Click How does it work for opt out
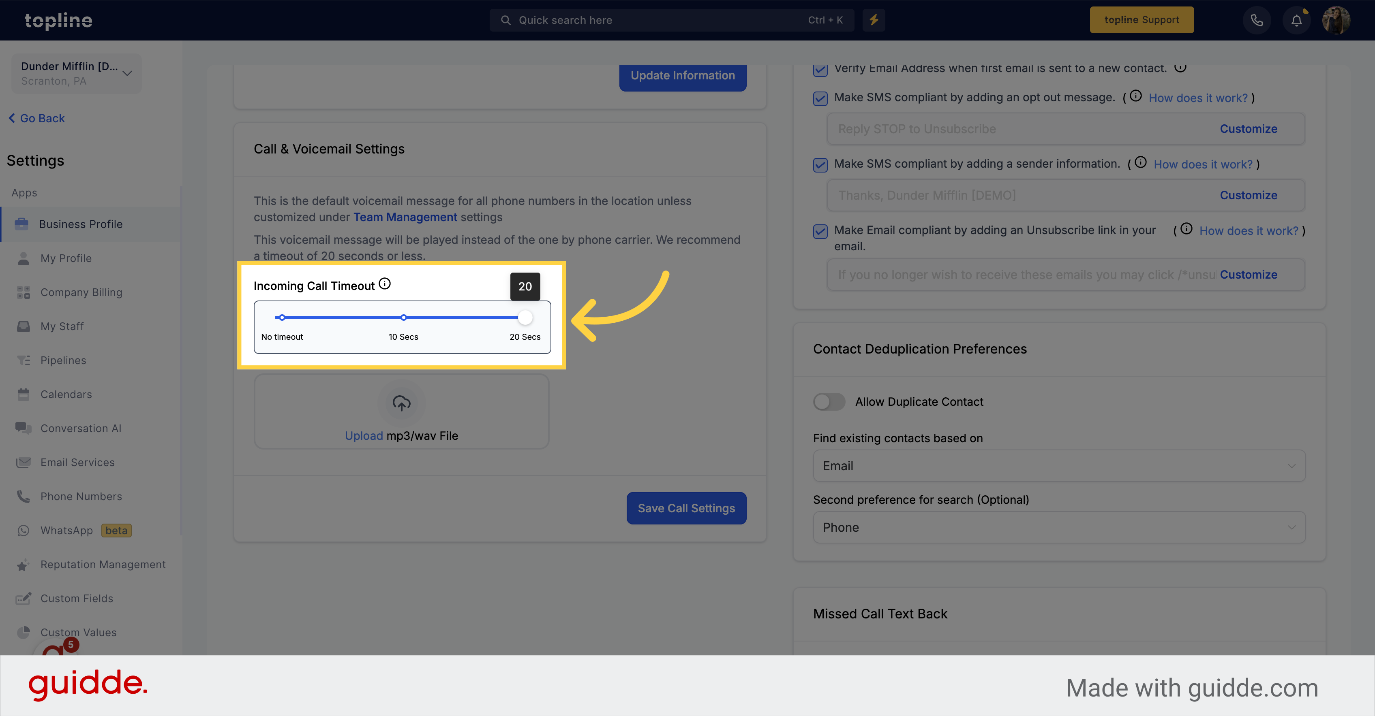1375x716 pixels. click(x=1198, y=98)
